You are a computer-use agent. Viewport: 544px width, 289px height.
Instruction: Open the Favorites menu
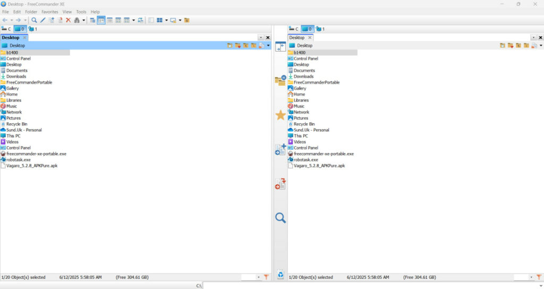click(49, 12)
